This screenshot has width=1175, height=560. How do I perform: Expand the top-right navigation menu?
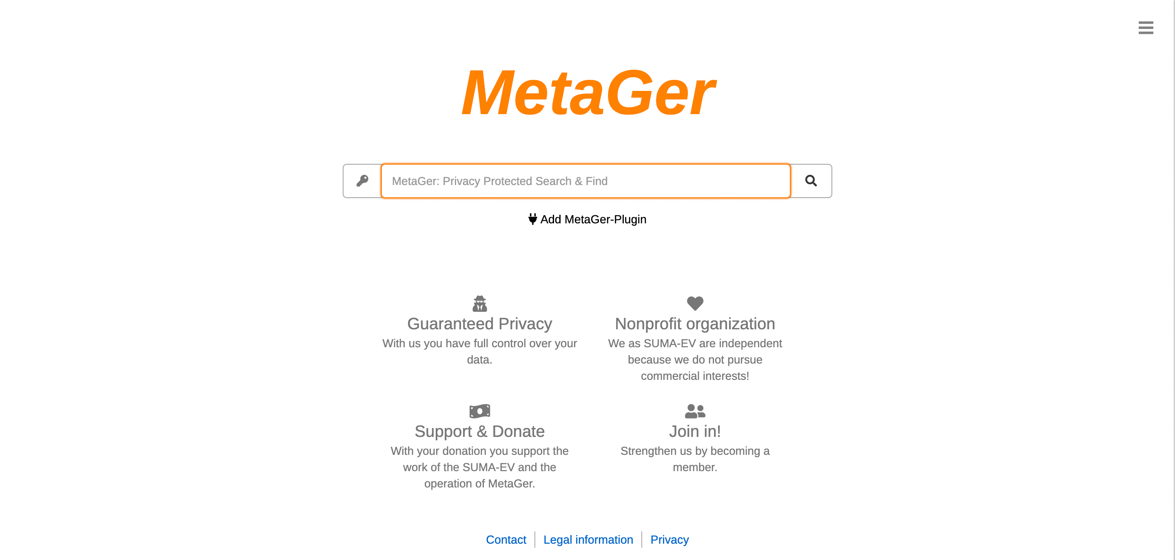point(1146,28)
